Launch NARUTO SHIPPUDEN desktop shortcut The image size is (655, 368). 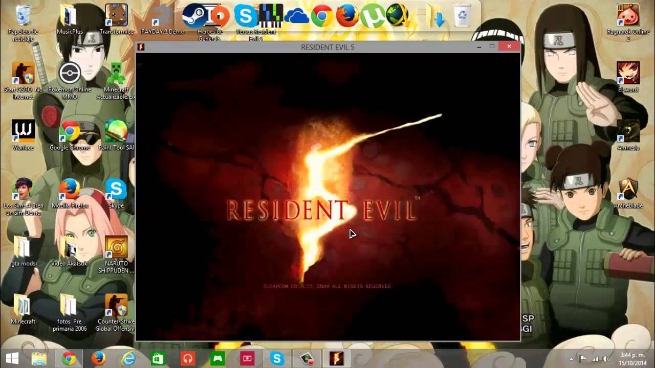116,255
